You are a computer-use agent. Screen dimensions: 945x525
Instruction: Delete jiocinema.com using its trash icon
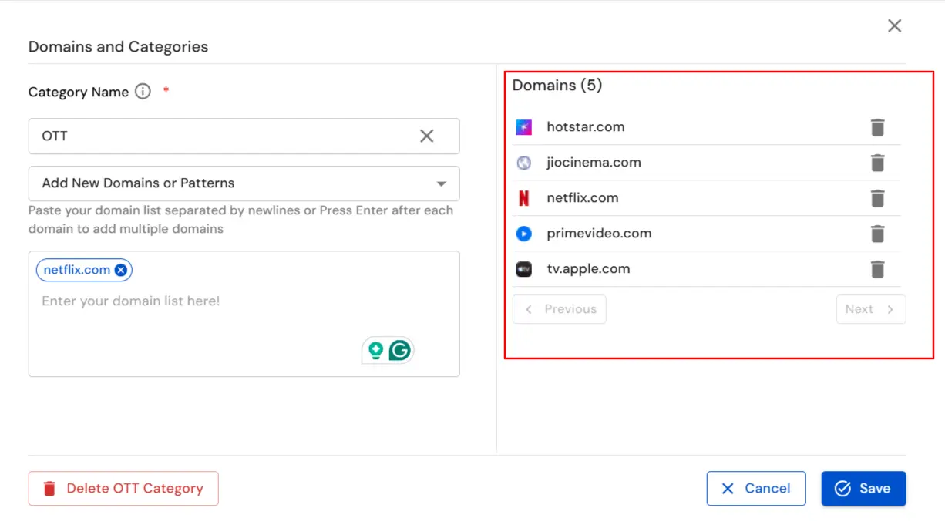pos(877,162)
